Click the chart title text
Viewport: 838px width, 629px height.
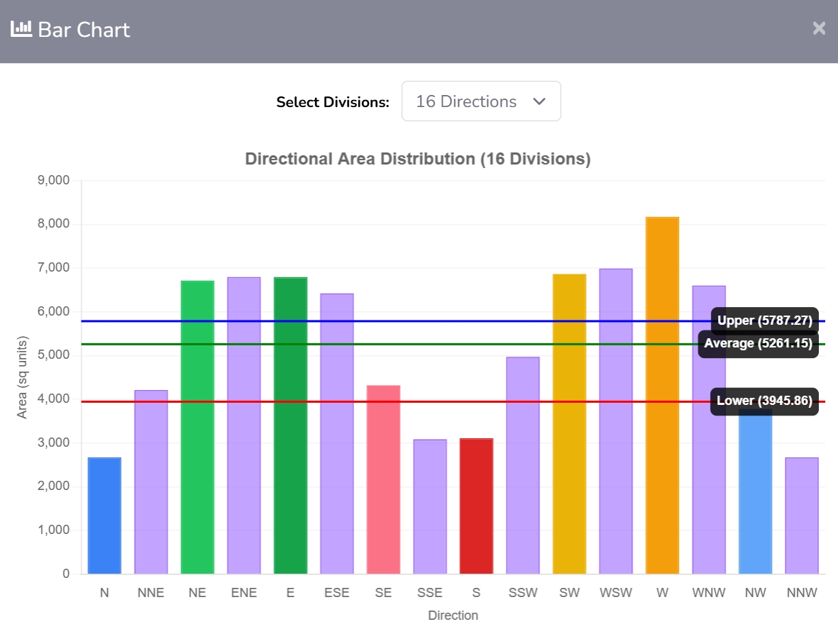[418, 159]
